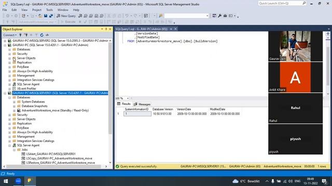Expand Database Snapshots folder
The image size is (332, 186).
[x=14, y=106]
